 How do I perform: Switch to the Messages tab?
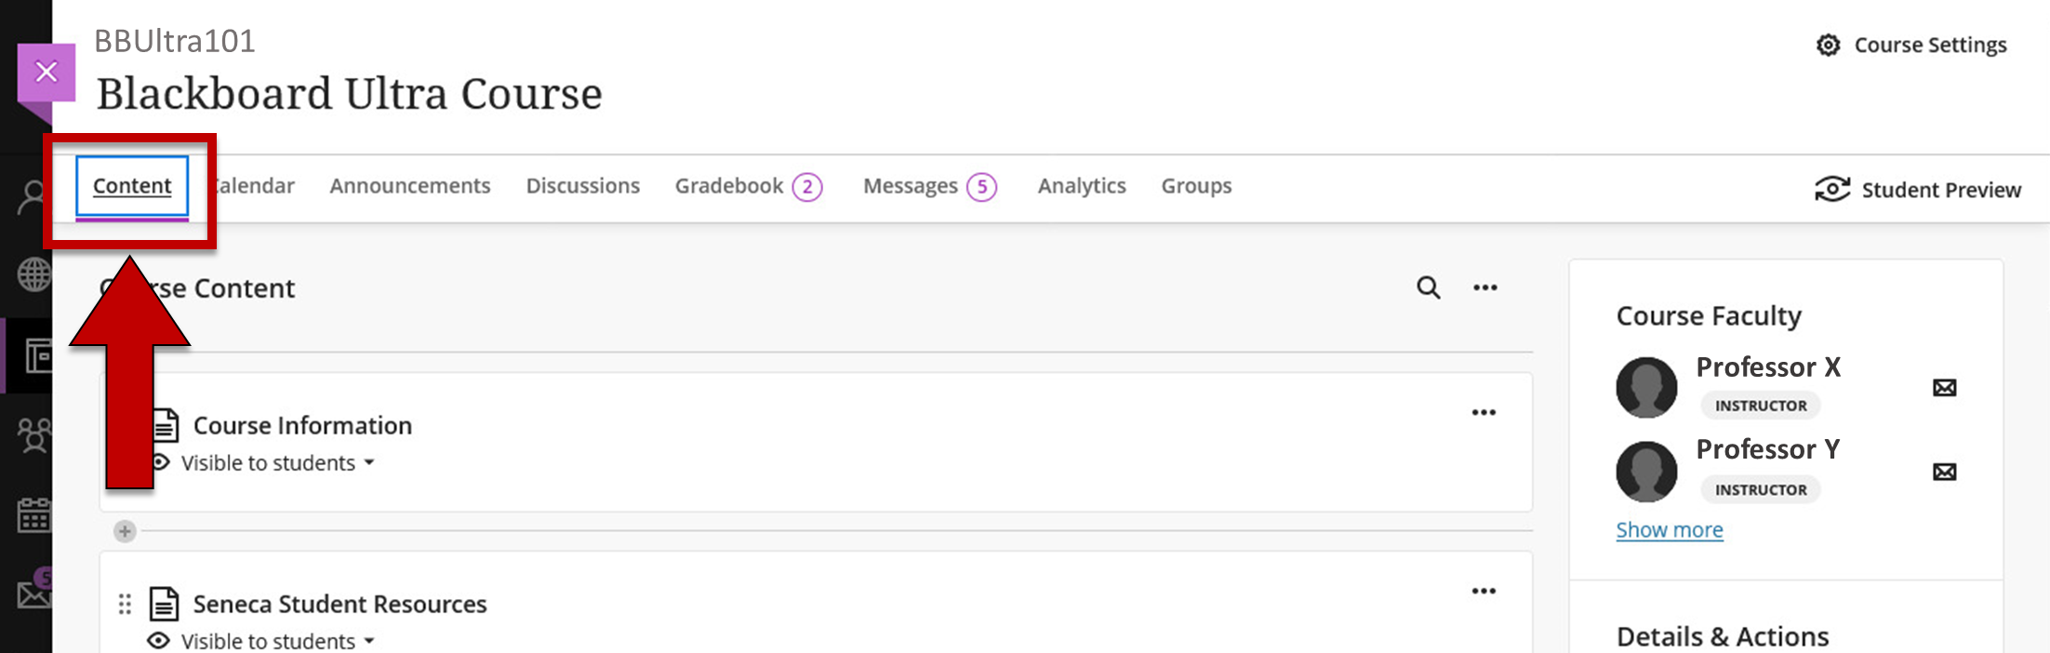pos(911,186)
